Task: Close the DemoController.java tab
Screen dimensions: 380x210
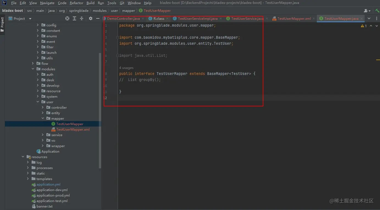Action: click(x=143, y=19)
